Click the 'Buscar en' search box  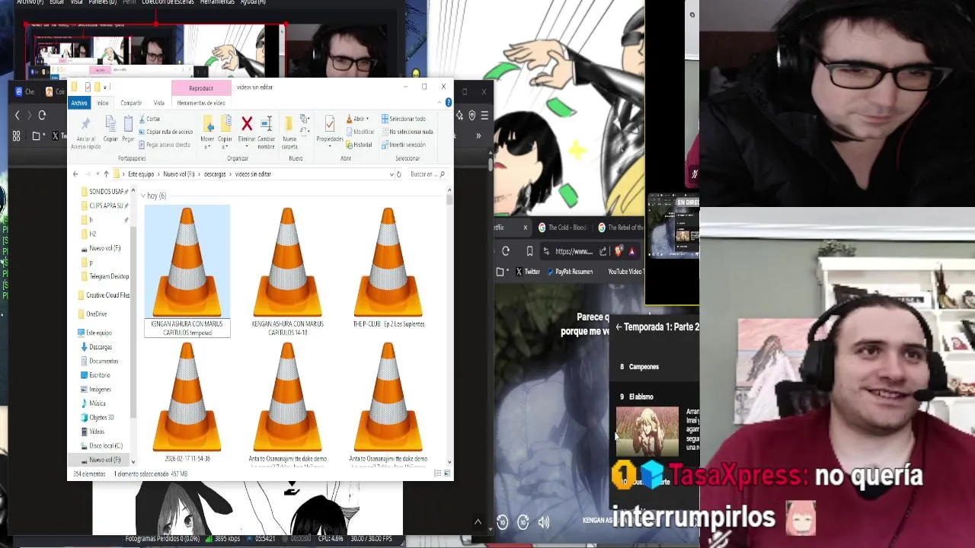(427, 174)
